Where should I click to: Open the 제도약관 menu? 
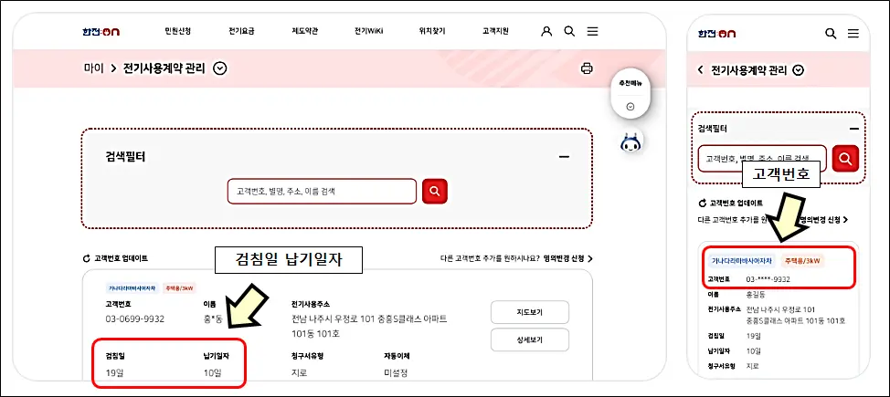pos(305,31)
